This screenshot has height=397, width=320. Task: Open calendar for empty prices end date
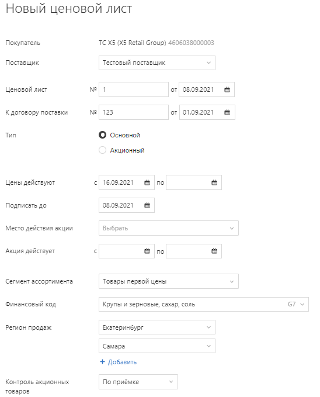214,182
